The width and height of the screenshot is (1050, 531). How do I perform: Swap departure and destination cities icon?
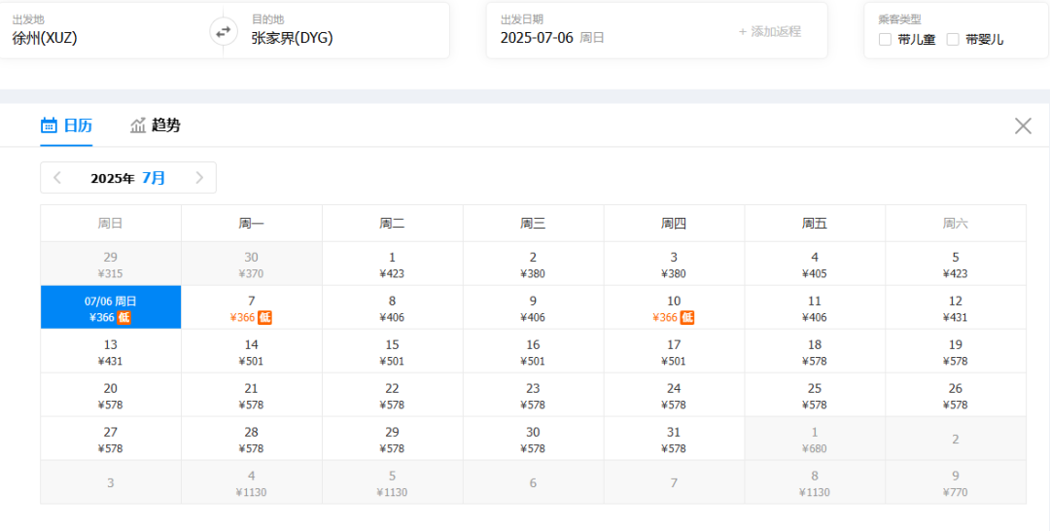[x=223, y=31]
